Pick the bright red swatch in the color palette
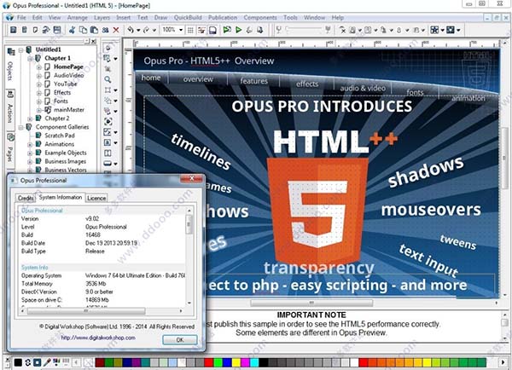 pos(209,362)
